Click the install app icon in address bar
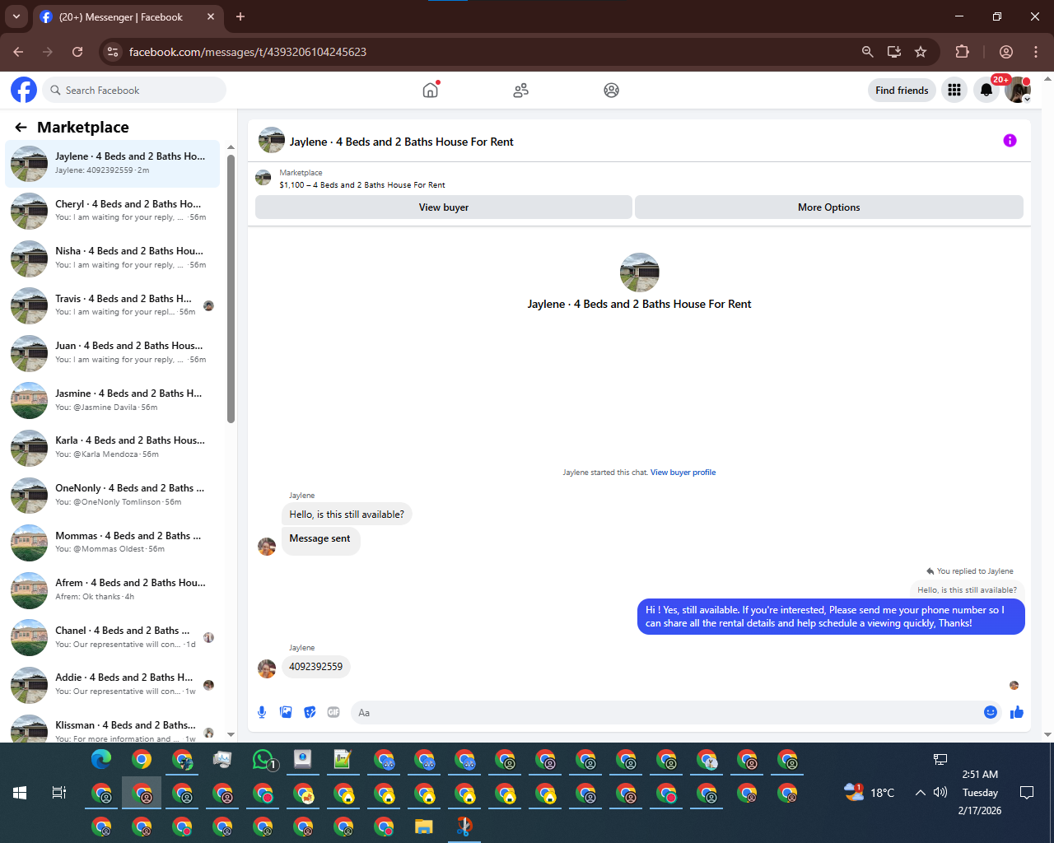 [894, 52]
